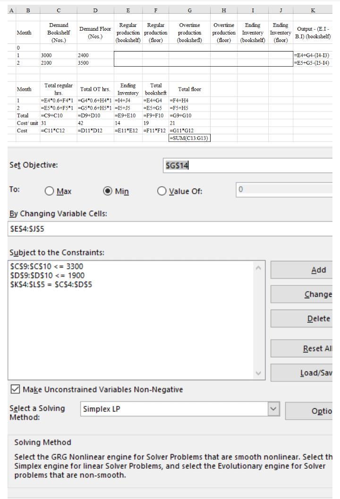The image size is (340, 499).
Task: Click formula cell =E4+G4-(I4-I3)
Action: tap(313, 55)
